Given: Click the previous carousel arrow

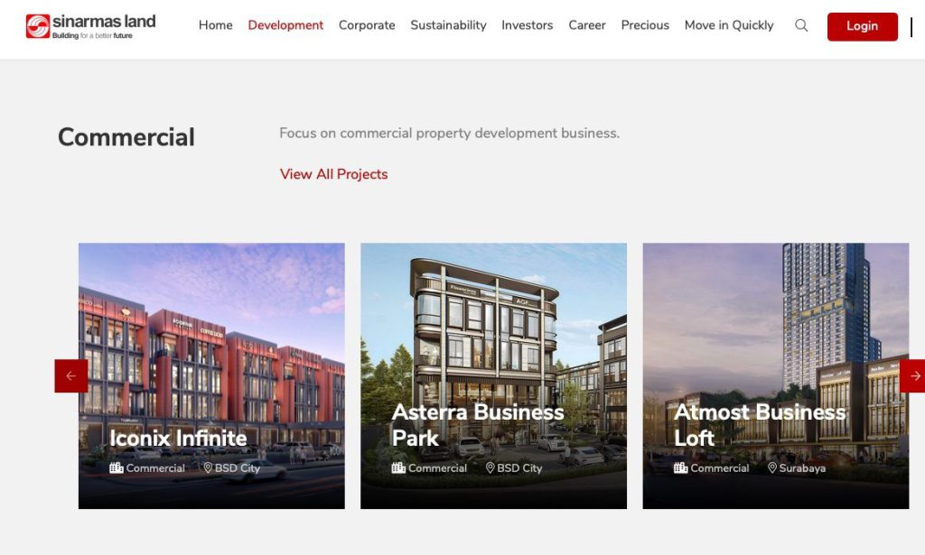Looking at the screenshot, I should coord(71,376).
